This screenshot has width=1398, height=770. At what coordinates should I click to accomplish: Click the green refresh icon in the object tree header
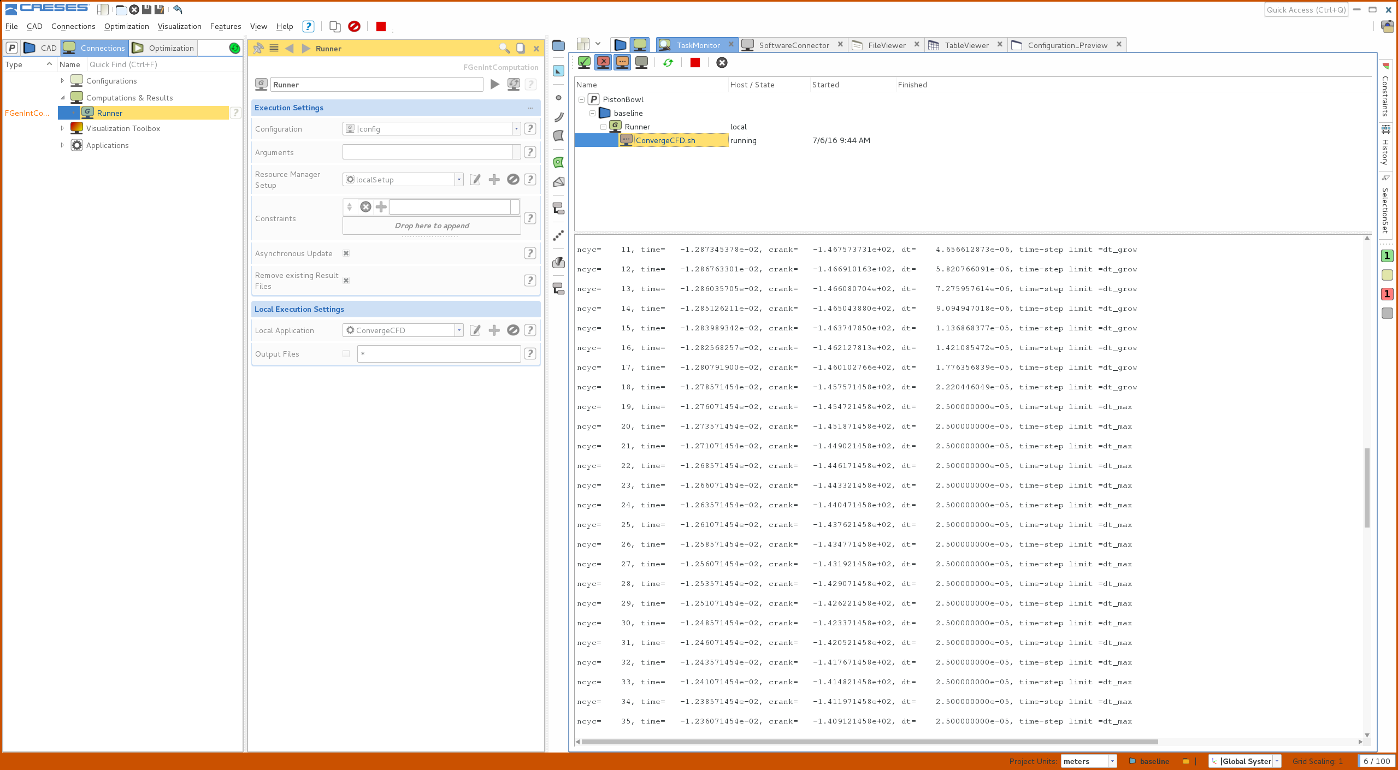tap(235, 48)
